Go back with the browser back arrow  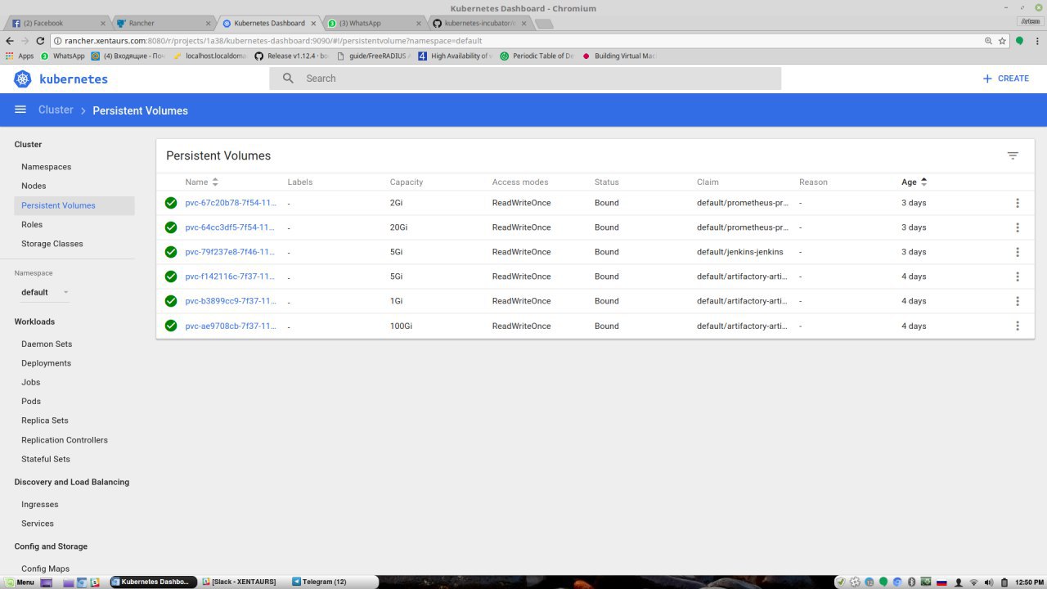click(x=10, y=41)
